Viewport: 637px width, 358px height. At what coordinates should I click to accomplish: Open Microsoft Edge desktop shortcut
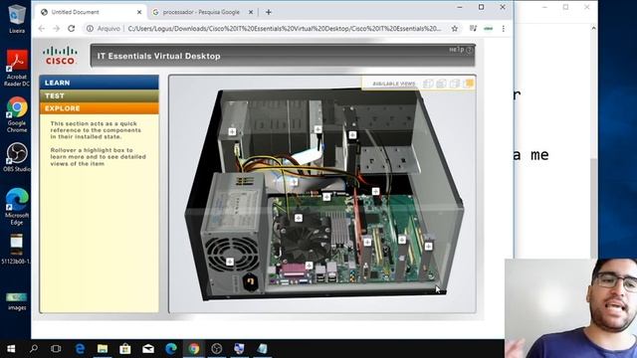pos(17,206)
